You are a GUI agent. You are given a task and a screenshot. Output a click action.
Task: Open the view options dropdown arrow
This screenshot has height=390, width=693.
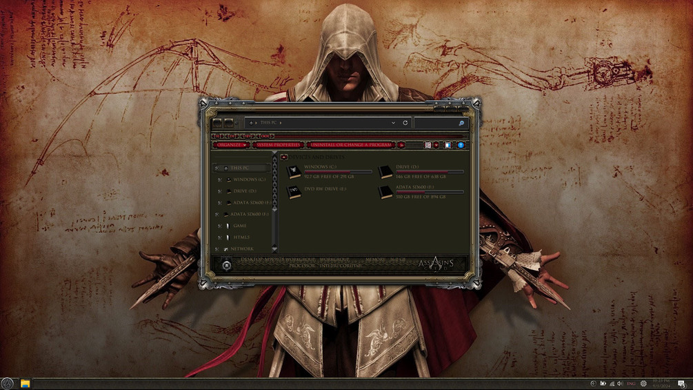click(x=436, y=145)
